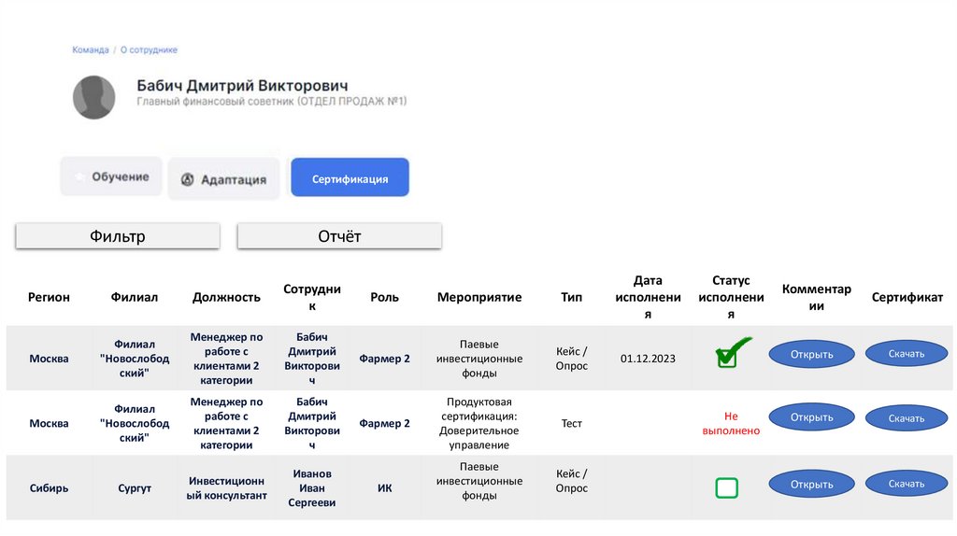Download certificate for first Москва row
The width and height of the screenshot is (957, 536).
click(906, 353)
